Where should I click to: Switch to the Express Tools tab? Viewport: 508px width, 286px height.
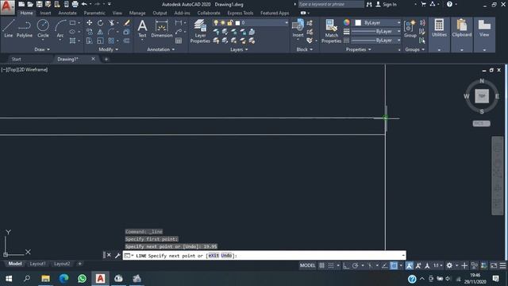[x=240, y=13]
